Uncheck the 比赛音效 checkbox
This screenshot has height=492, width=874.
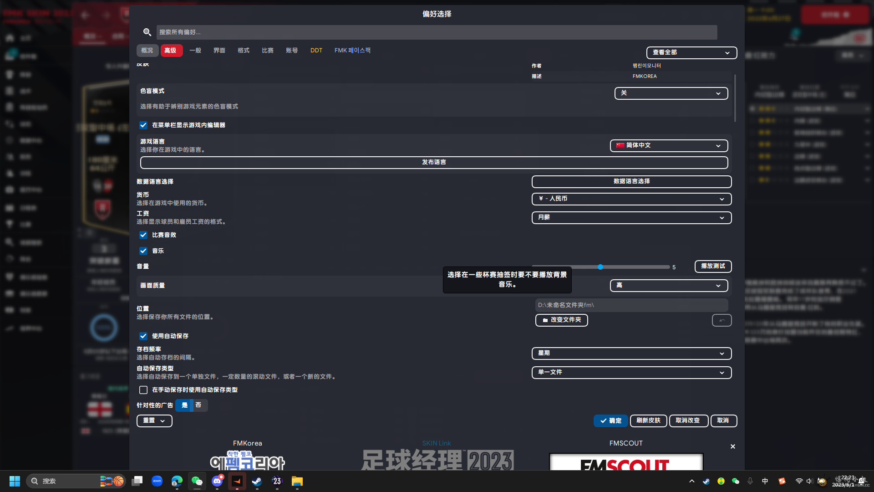pyautogui.click(x=143, y=235)
